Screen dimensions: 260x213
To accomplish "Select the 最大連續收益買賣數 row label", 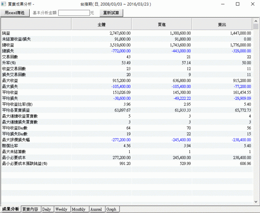I will point(20,116).
